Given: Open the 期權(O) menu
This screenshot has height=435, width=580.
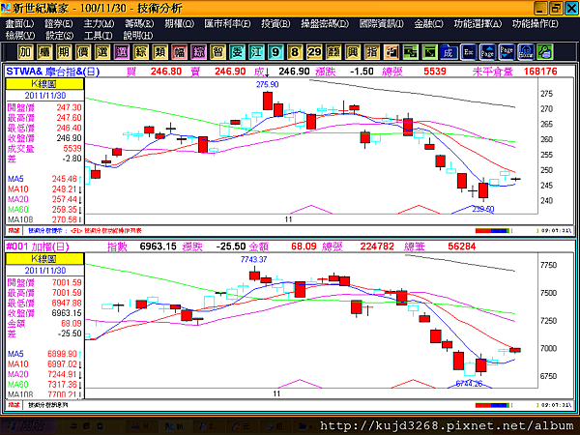Looking at the screenshot, I should tap(180, 23).
